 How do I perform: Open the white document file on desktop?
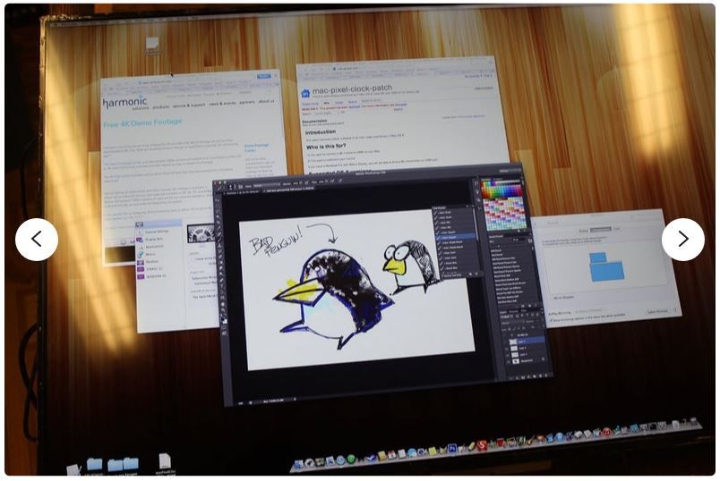coord(165,462)
